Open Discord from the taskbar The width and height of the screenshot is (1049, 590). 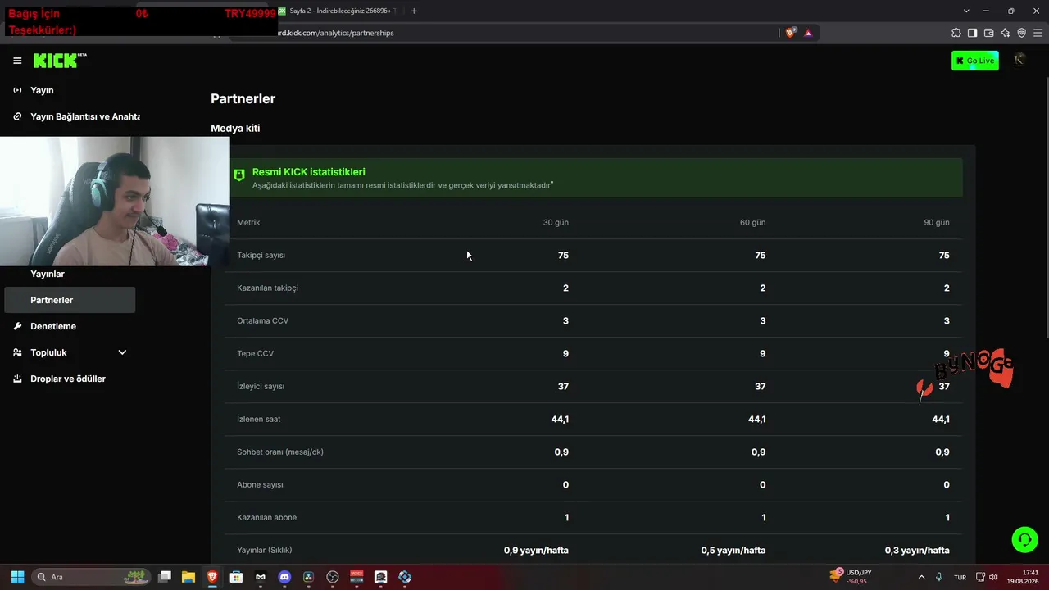[284, 577]
